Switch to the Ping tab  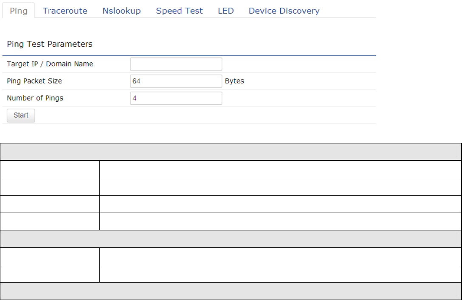point(19,11)
